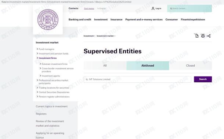Open Trading locations for securities
Image resolution: width=224 pixels, height=139 pixels.
tap(53, 88)
